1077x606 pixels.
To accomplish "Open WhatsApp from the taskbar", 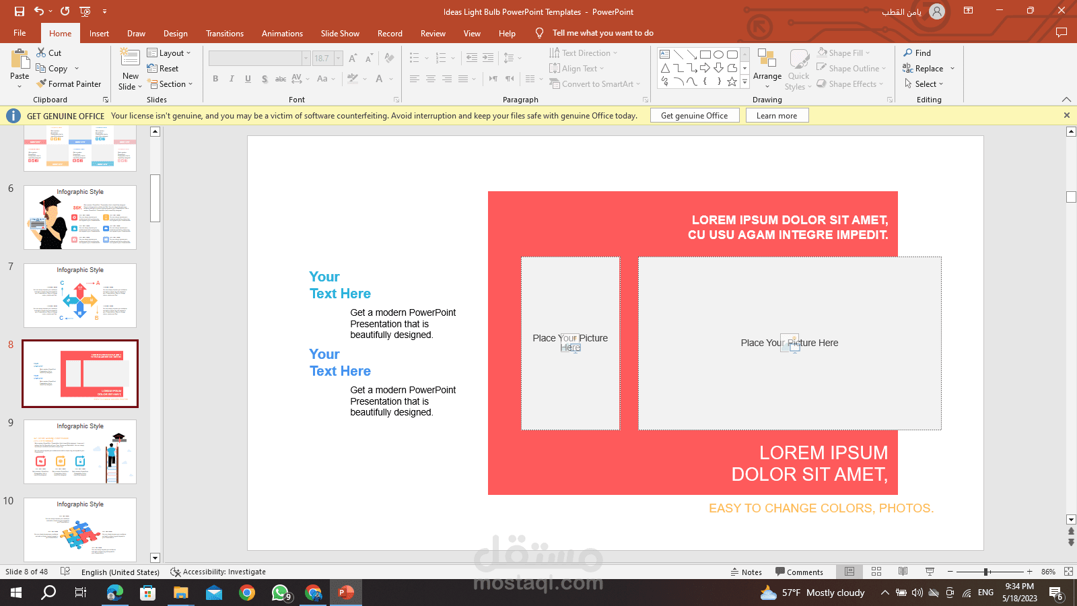I will point(280,593).
